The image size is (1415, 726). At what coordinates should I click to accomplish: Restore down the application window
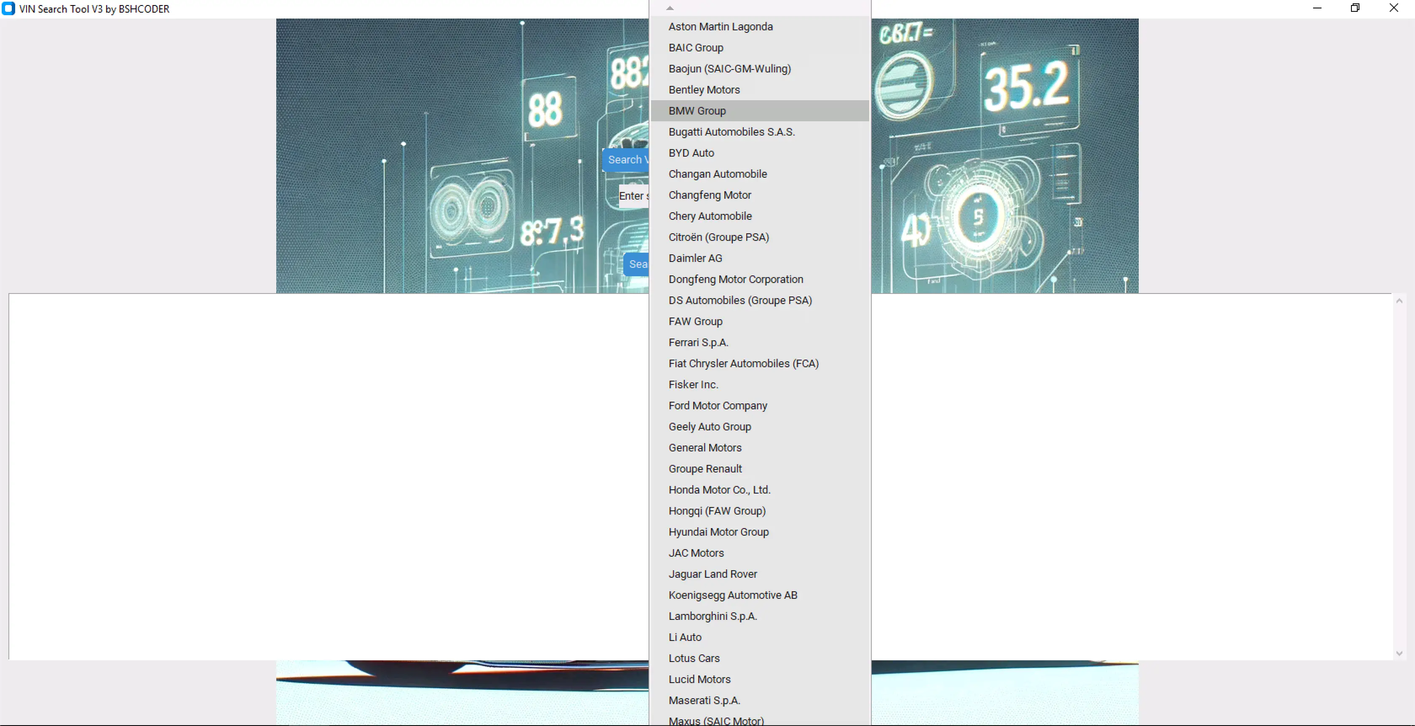coord(1355,8)
